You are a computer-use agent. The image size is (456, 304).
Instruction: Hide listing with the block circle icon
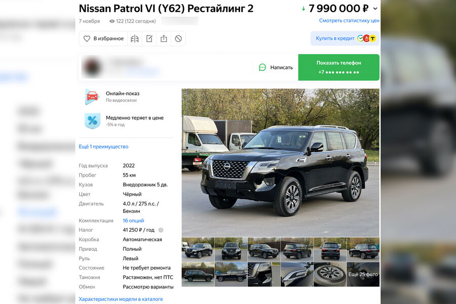coord(178,39)
